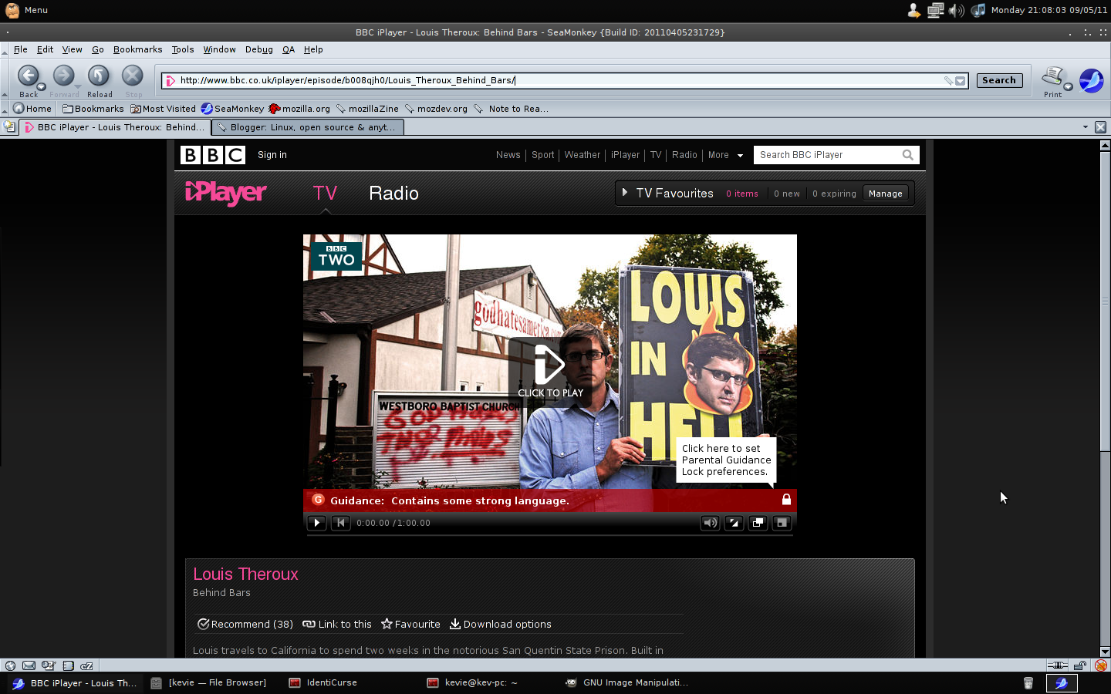Screen dimensions: 1111x694
Task: Print the page with the Print icon
Action: [x=1052, y=76]
